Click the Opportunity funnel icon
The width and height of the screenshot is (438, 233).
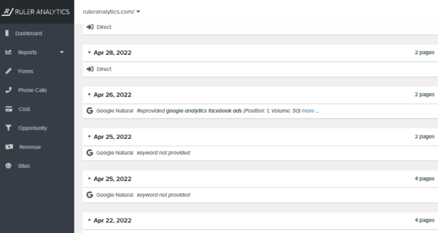point(7,128)
